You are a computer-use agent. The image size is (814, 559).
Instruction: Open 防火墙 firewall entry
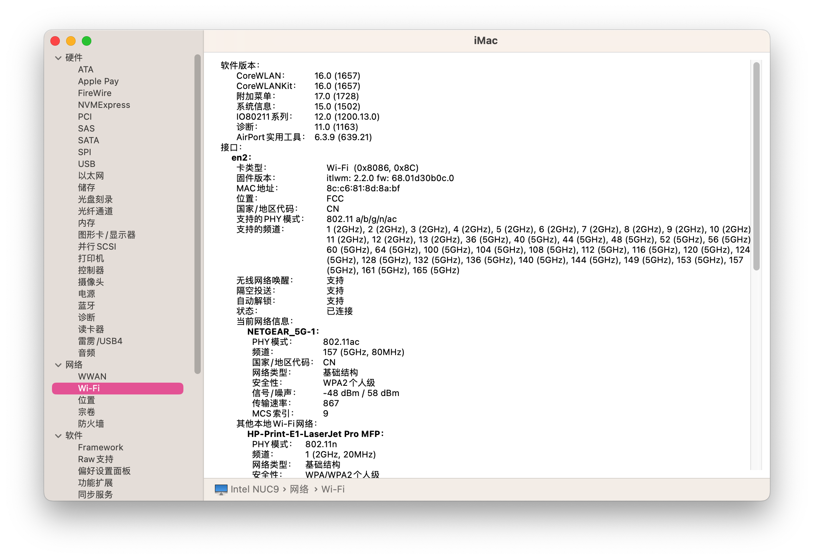[x=91, y=424]
